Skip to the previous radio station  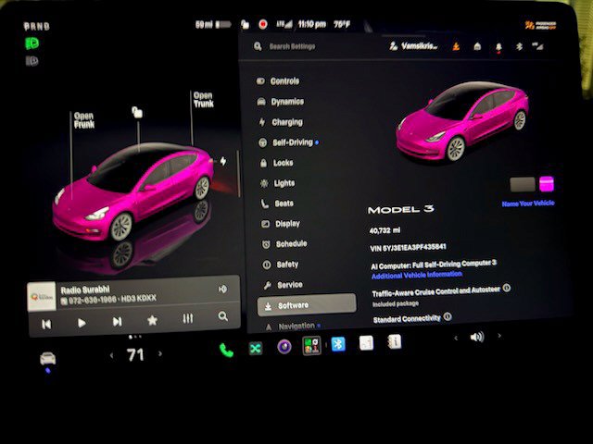tap(46, 325)
